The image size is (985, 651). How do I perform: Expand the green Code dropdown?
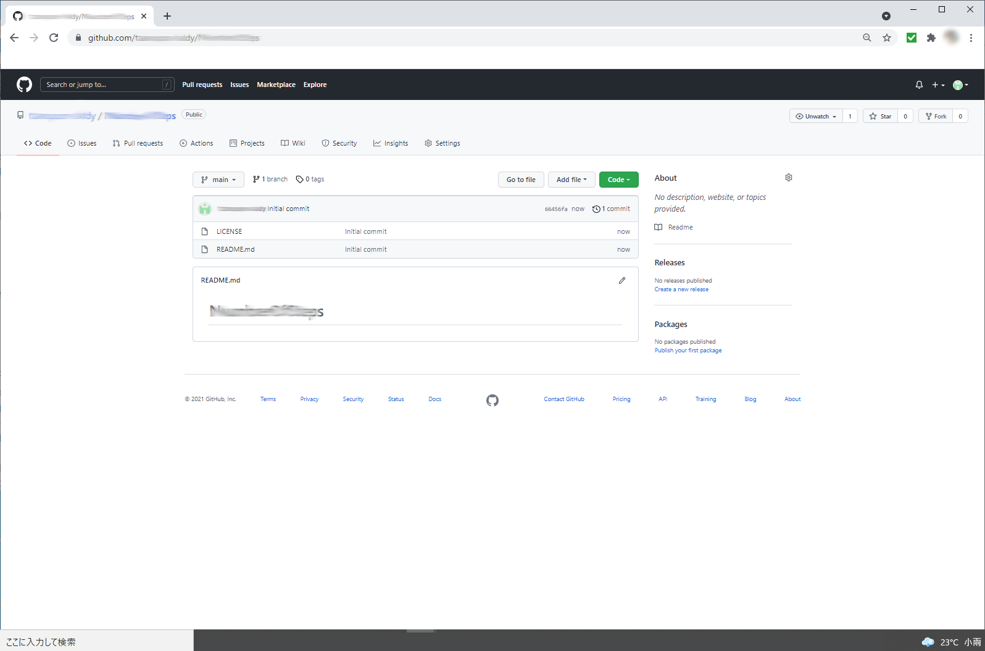click(x=618, y=180)
